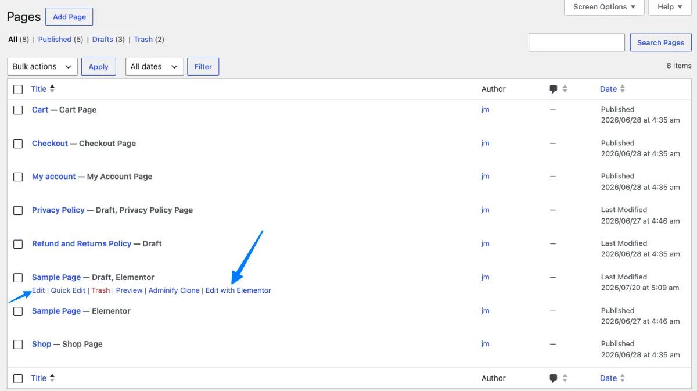Open published Sample Page Elementor title

[56, 311]
